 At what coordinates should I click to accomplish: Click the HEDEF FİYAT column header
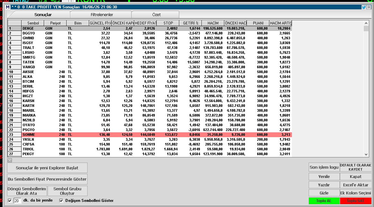pos(145,23)
